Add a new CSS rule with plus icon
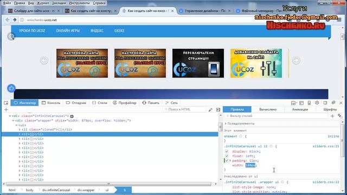Viewport: 347px width, 195px height. [332, 116]
